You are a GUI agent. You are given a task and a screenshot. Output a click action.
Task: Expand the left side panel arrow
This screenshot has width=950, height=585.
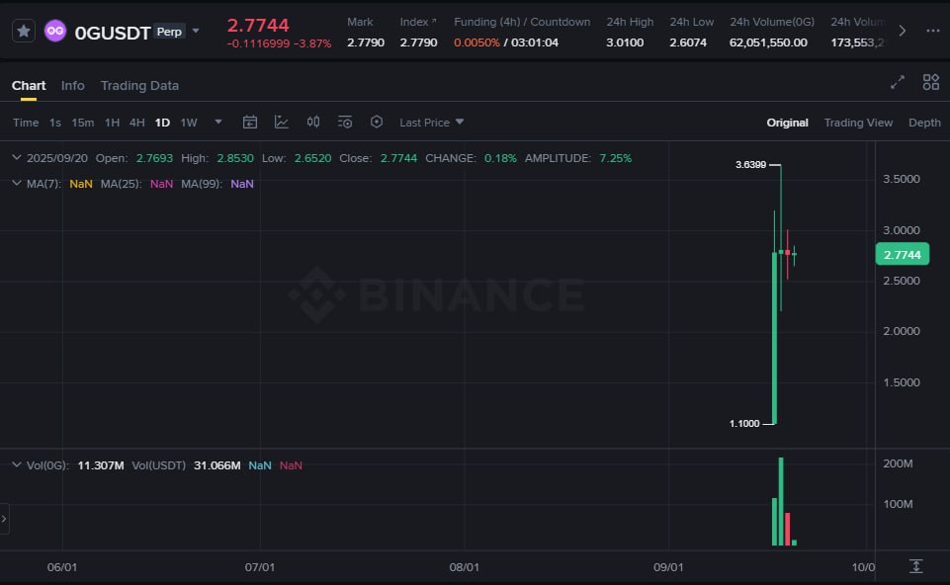[x=4, y=519]
